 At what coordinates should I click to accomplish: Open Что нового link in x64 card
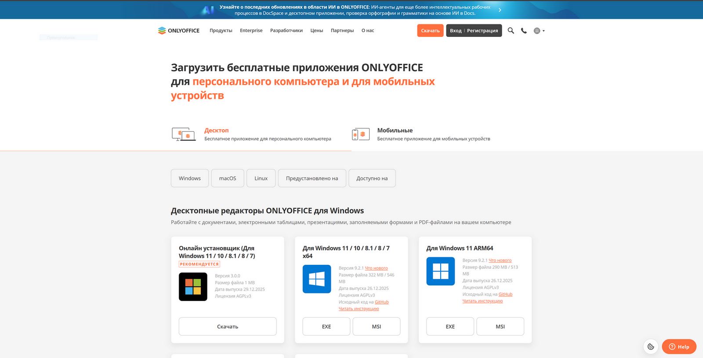(x=376, y=268)
